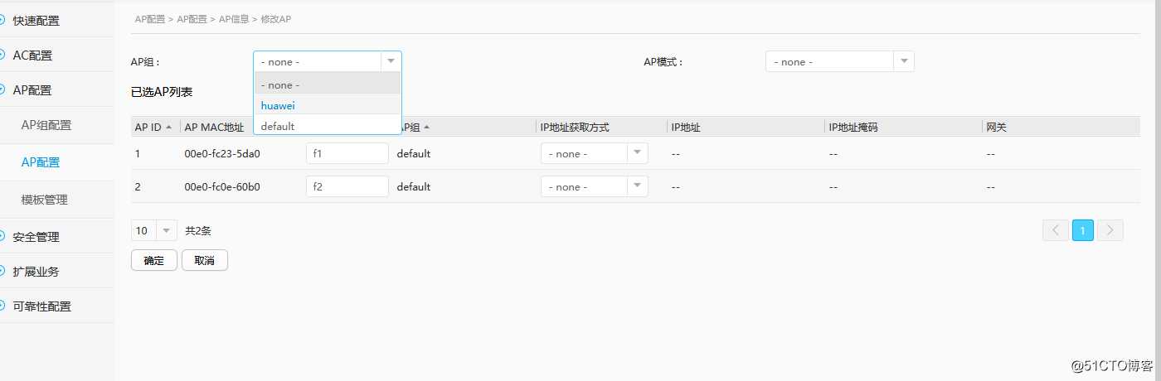Click the expand icon beside 可靠性配置
1161x381 pixels.
click(2, 305)
